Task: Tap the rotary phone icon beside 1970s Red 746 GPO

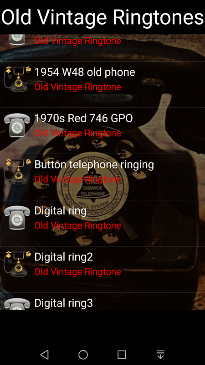Action: click(x=17, y=125)
